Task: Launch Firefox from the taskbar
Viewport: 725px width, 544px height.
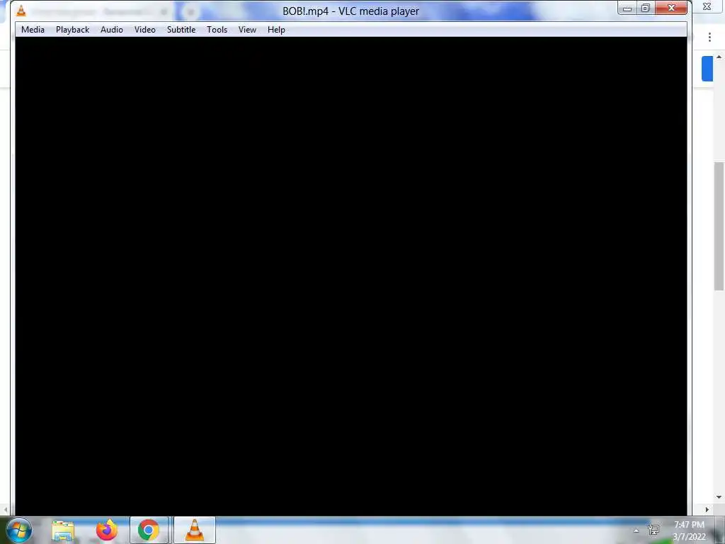Action: pyautogui.click(x=106, y=530)
